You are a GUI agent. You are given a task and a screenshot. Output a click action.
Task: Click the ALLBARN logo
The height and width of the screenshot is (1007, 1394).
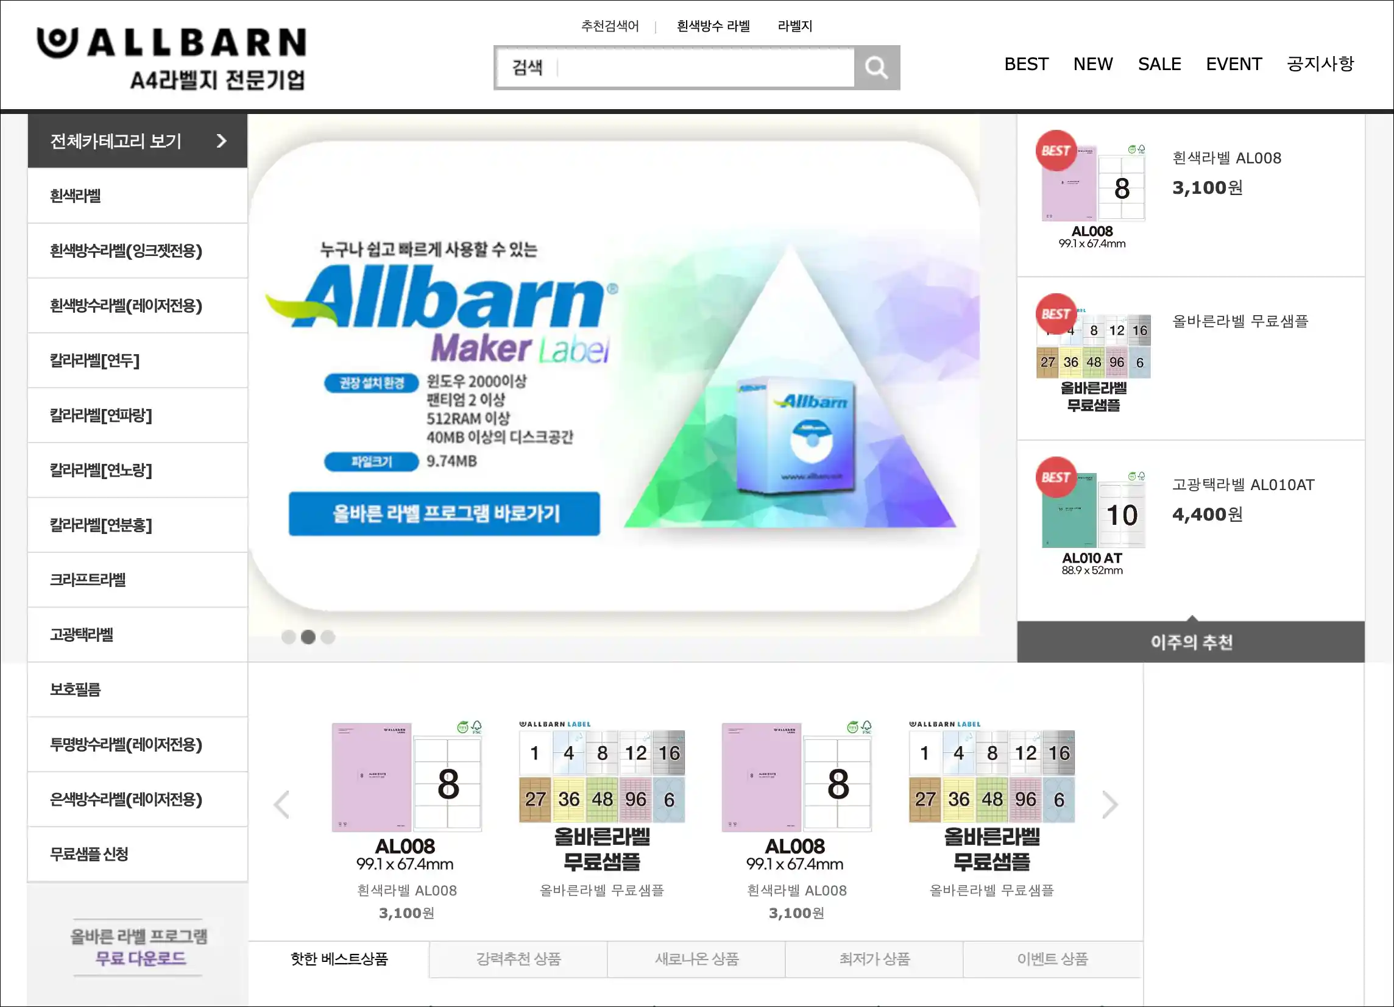171,60
